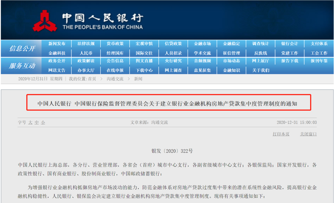This screenshot has height=203, width=335.
Task: Go to 银行会计 page
Action: pos(290,44)
